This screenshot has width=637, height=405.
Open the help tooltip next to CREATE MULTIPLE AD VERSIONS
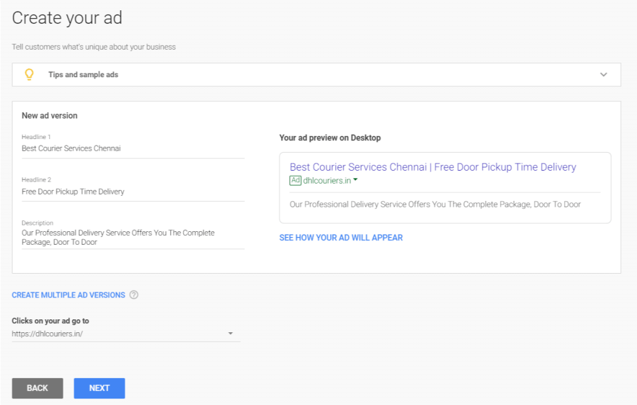tap(133, 294)
